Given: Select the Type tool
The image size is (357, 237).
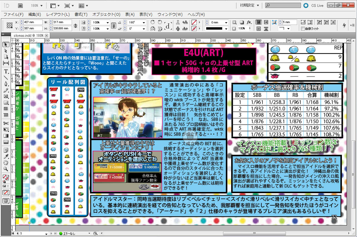Looking at the screenshot, I should coord(6,71).
